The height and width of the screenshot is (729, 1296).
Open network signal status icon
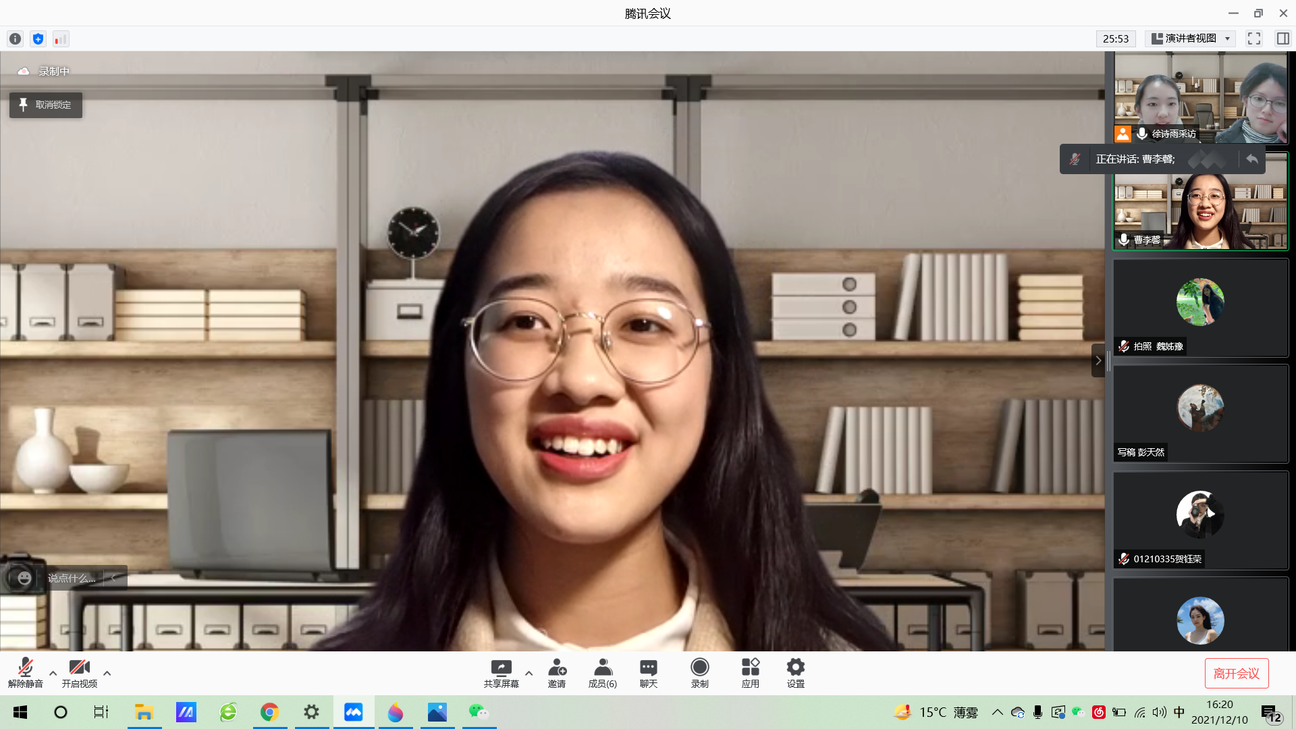[x=61, y=39]
